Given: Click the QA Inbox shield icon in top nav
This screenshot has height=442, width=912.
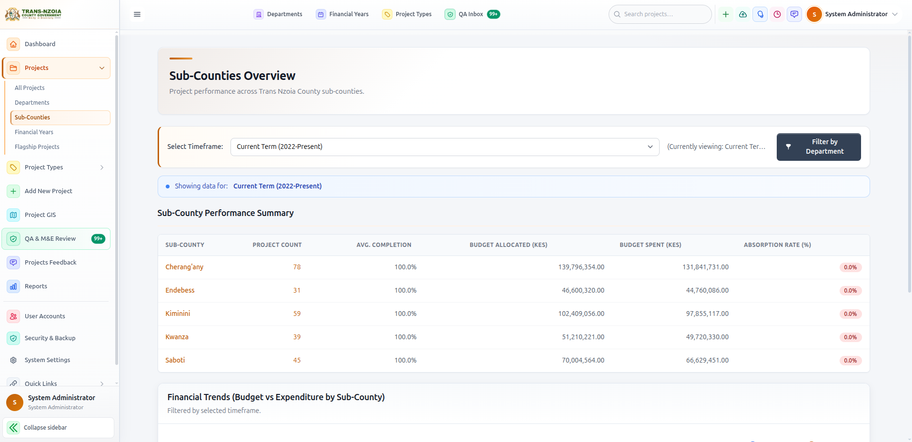Looking at the screenshot, I should [450, 14].
